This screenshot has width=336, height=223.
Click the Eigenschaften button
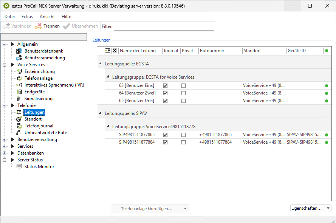307,208
